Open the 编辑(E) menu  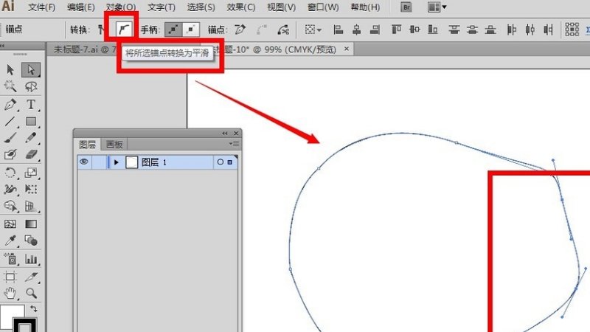[81, 7]
